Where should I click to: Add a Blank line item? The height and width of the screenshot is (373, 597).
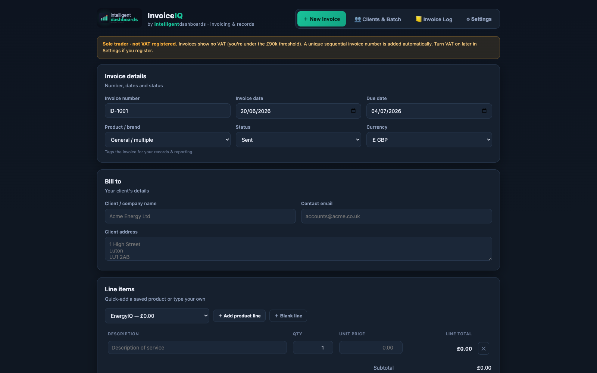click(x=288, y=316)
